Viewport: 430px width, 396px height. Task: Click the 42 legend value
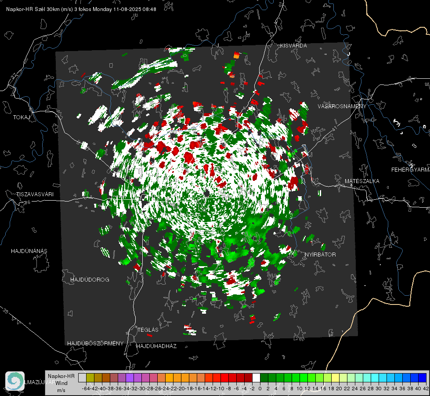point(426,389)
